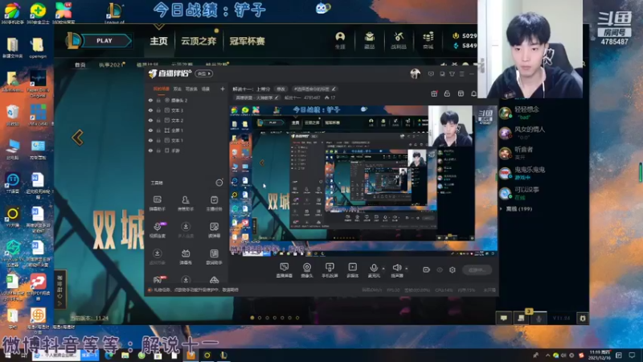Hide the 全屏 1 source
Screen dimensions: 643x362
150,130
